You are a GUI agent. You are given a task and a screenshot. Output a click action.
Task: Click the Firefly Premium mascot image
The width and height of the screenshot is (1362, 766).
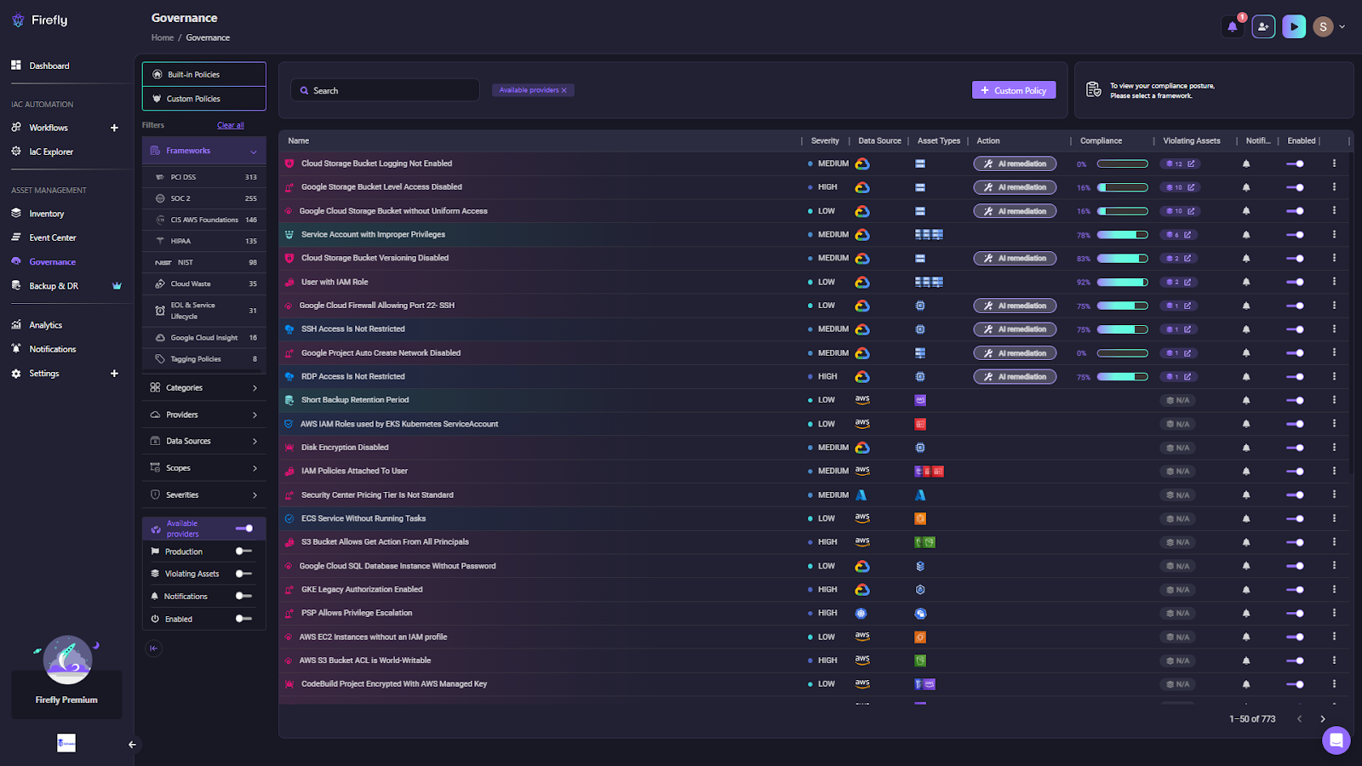tap(67, 660)
